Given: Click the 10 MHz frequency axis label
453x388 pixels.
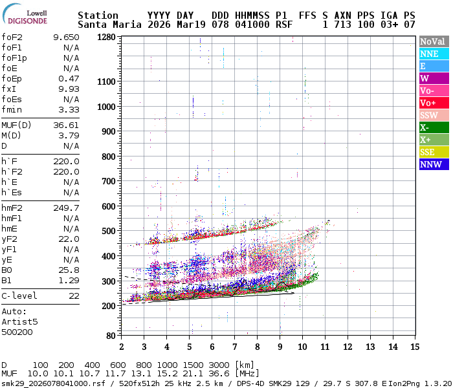Looking at the screenshot, I should click(302, 347).
